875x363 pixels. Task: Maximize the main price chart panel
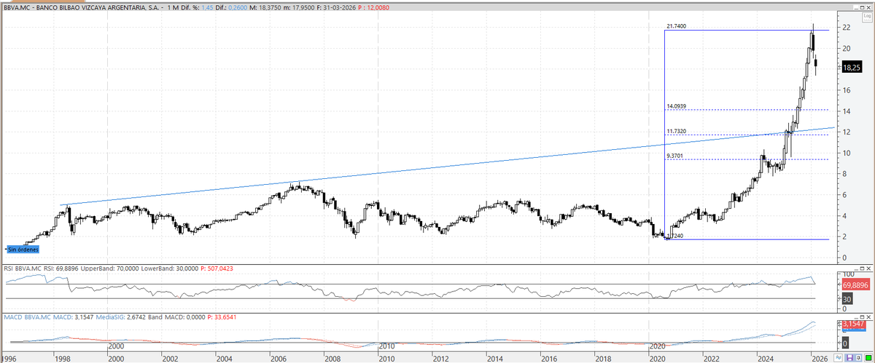click(862, 7)
